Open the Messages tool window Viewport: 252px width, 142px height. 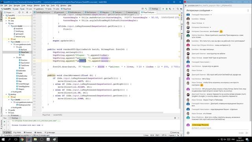[50, 133]
